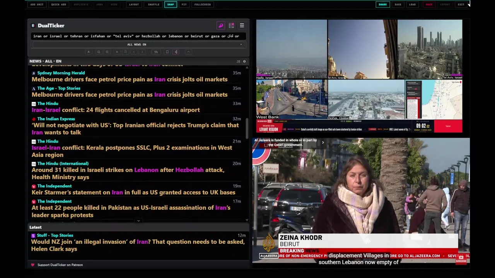Open settings gear beside the 28 count
This screenshot has width=495, height=278.
point(244,61)
